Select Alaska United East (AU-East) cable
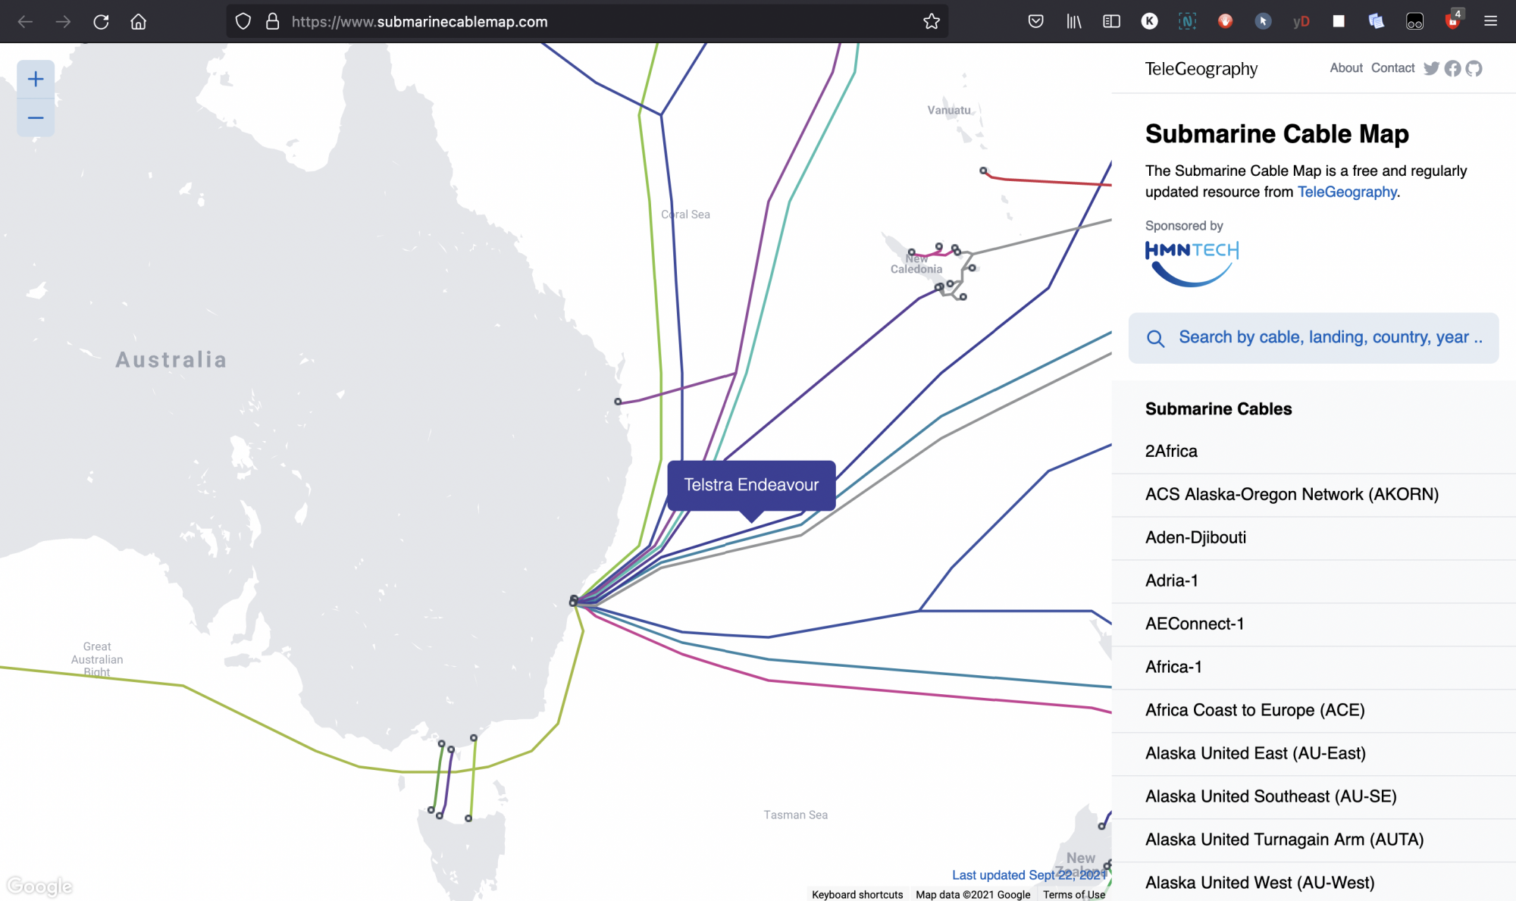Screen dimensions: 1516x901 (x=1314, y=754)
